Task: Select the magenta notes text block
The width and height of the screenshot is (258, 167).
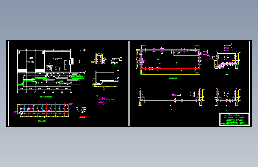Action: 105,100
